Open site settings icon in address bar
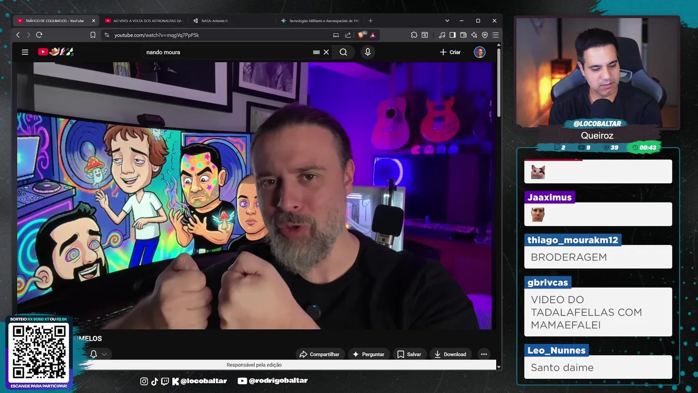Image resolution: width=698 pixels, height=393 pixels. click(106, 35)
